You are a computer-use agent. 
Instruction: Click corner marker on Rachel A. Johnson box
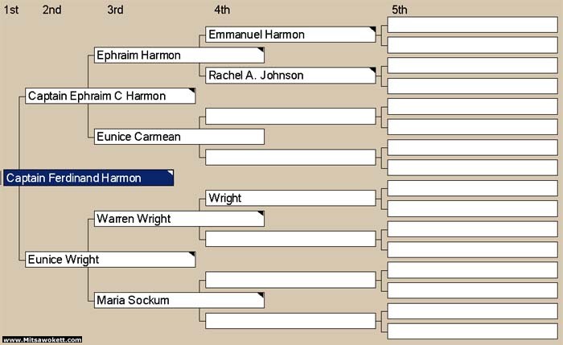point(372,70)
